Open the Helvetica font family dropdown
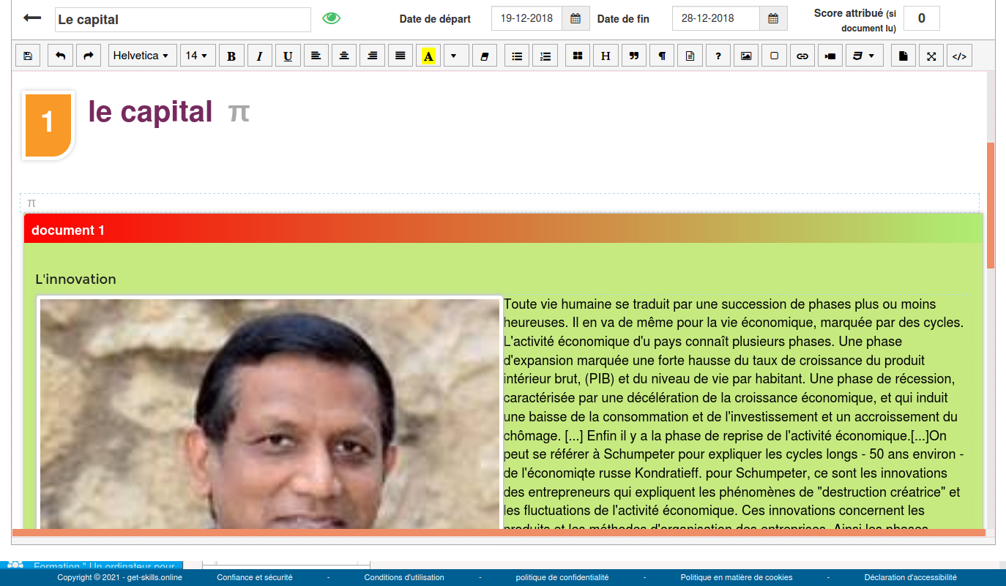The width and height of the screenshot is (1006, 586). coord(142,56)
